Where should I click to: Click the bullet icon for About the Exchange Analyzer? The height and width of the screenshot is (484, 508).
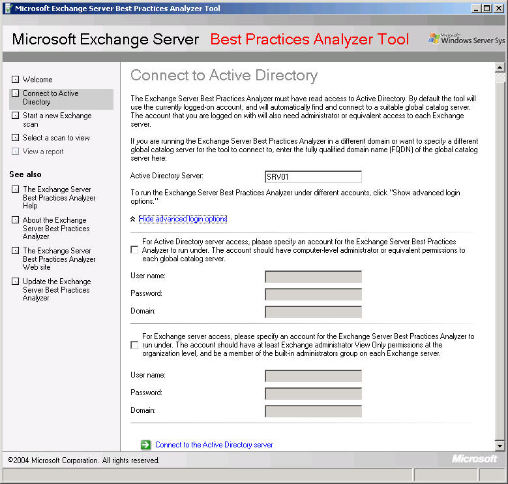15,220
